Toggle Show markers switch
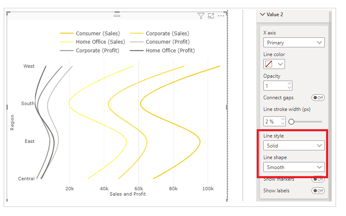Image resolution: width=346 pixels, height=216 pixels. [318, 179]
